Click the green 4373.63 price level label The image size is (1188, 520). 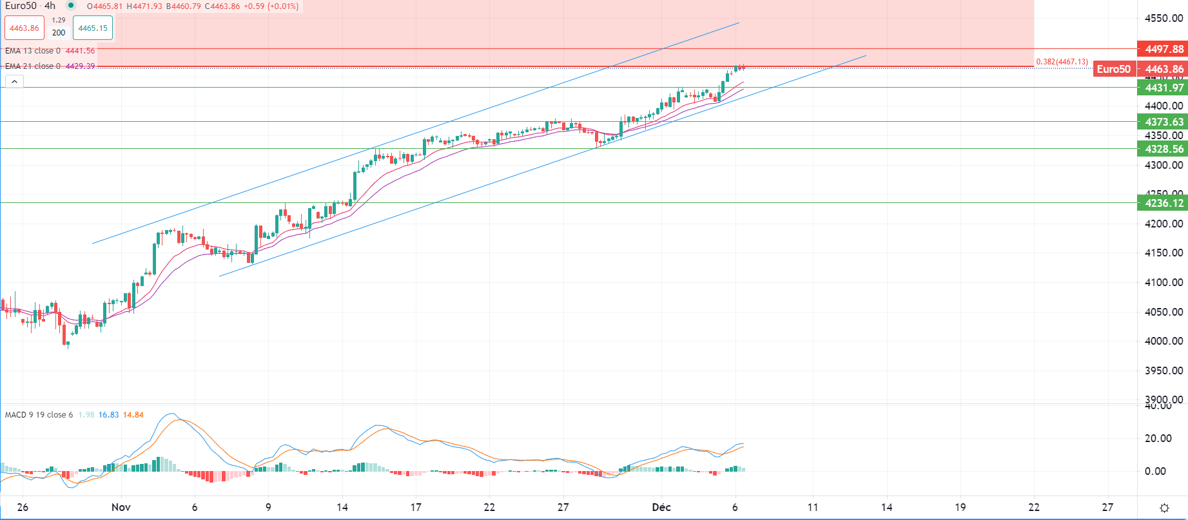click(x=1163, y=122)
